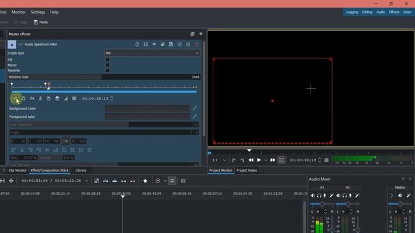Switch to Audio workspace layout

[x=381, y=12]
